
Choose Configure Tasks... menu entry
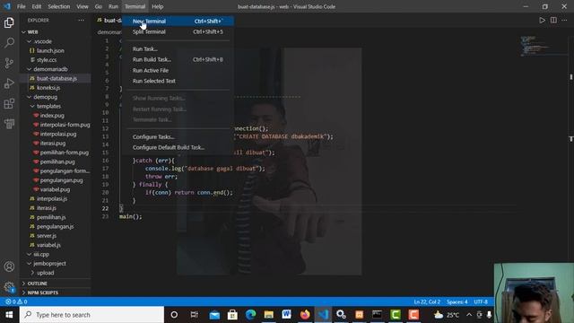tap(178, 136)
